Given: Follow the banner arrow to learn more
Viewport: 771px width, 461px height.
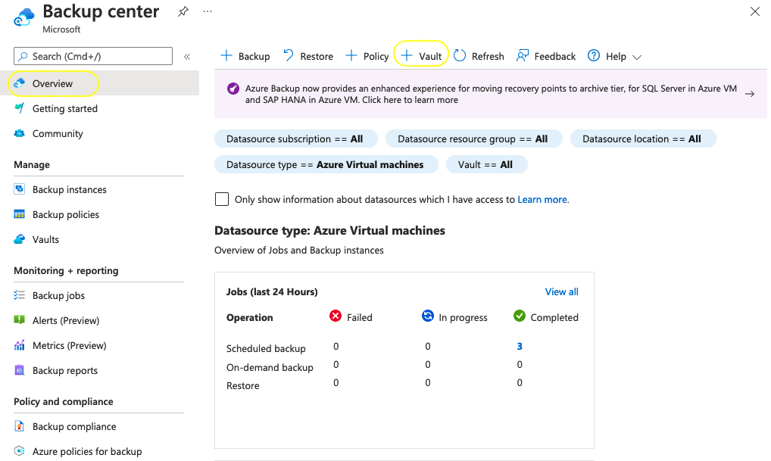Looking at the screenshot, I should tap(750, 94).
